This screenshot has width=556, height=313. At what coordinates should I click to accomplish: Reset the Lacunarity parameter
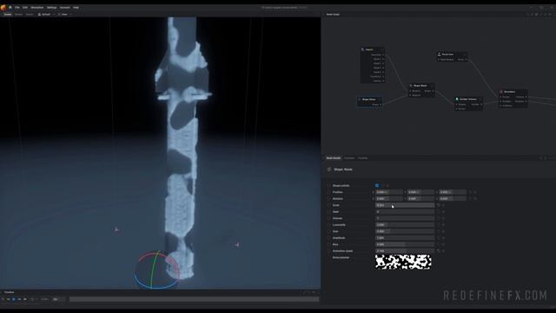[x=439, y=224]
